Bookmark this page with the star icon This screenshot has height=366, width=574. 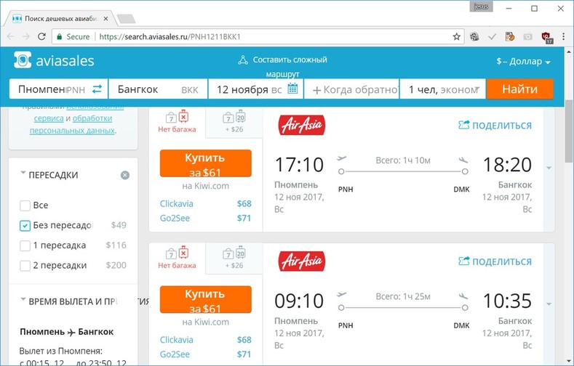click(456, 36)
